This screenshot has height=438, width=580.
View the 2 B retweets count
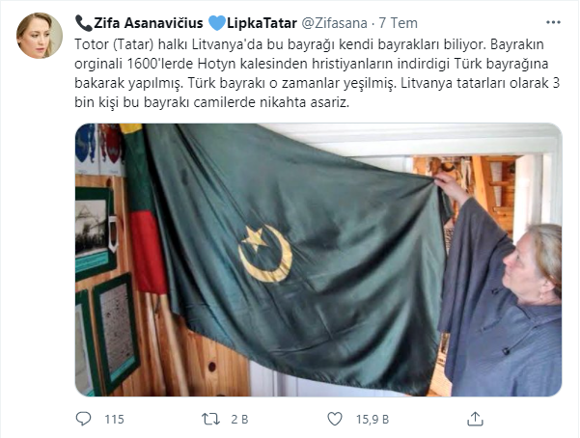click(239, 419)
